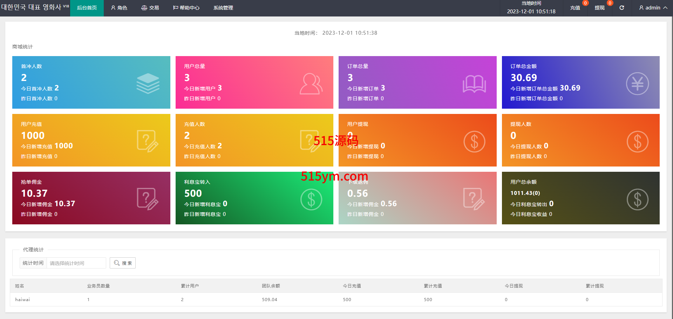Click the open book icon in 订单总量 card
The image size is (673, 319).
(x=474, y=84)
